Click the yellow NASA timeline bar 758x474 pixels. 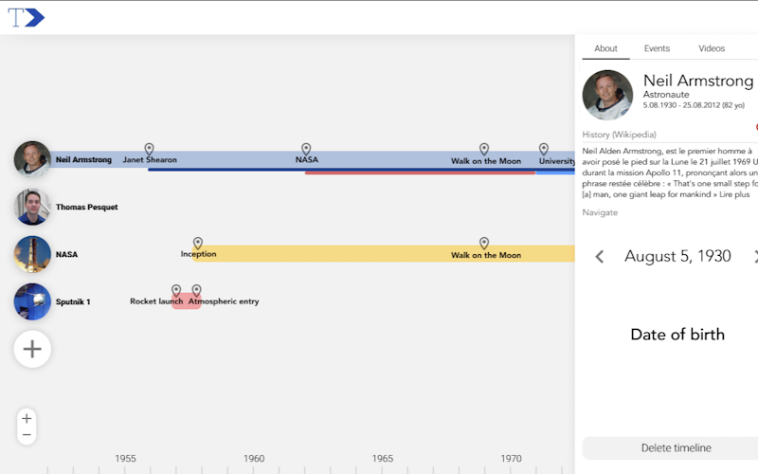pyautogui.click(x=384, y=254)
